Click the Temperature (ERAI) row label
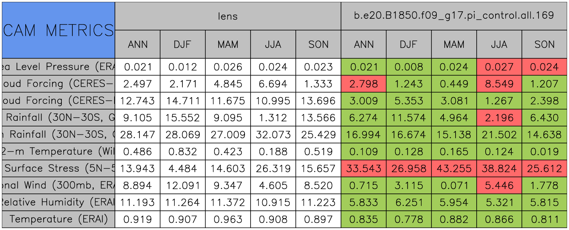The image size is (569, 230). pos(58,219)
